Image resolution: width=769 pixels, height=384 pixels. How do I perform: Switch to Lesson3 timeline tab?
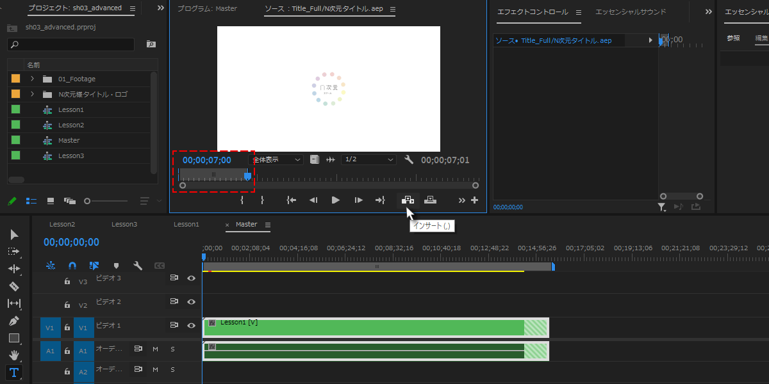coord(124,225)
